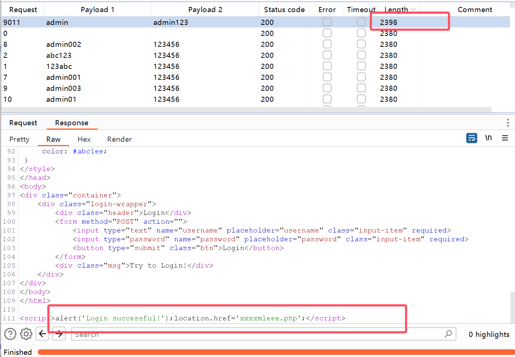Open search settings gear icon

[x=26, y=334]
